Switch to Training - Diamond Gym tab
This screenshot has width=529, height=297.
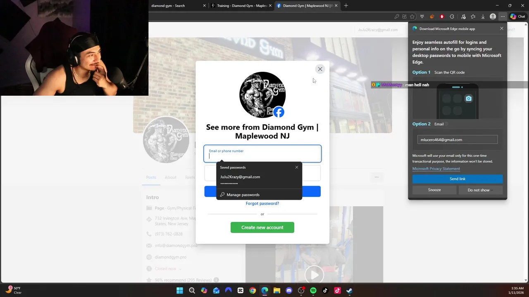(x=242, y=6)
